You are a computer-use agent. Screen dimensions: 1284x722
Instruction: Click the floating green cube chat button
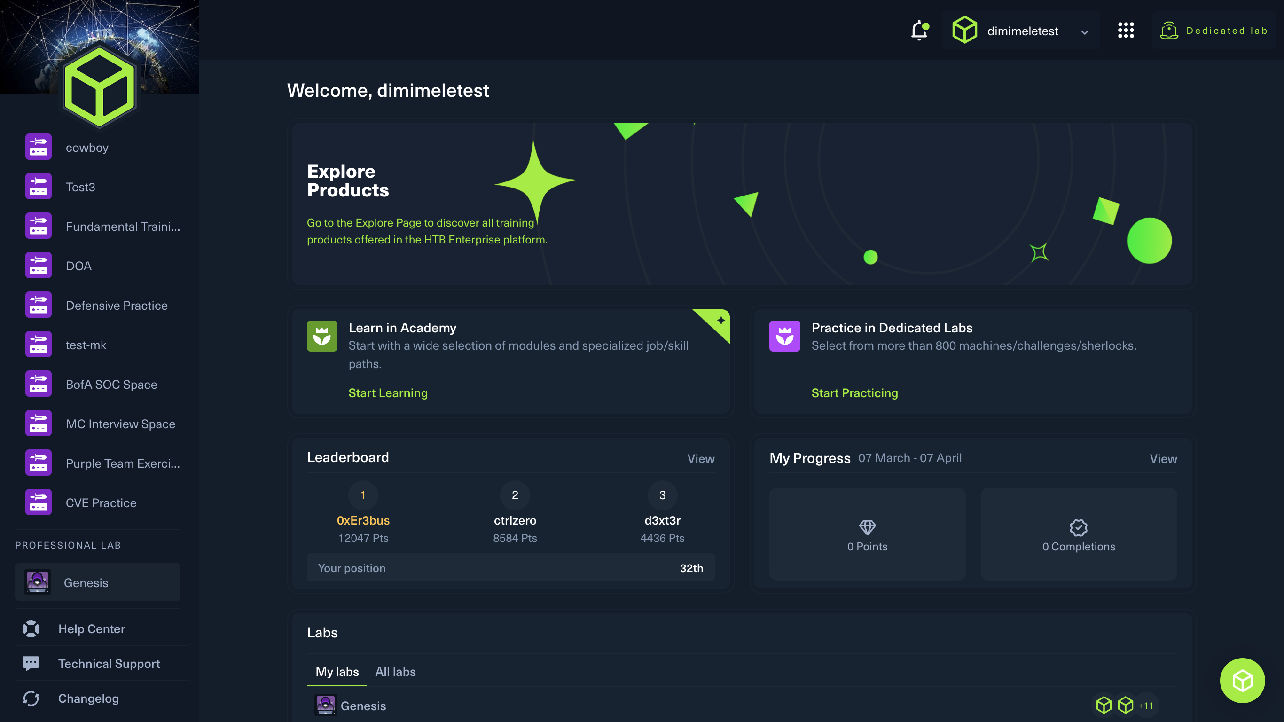(1242, 680)
